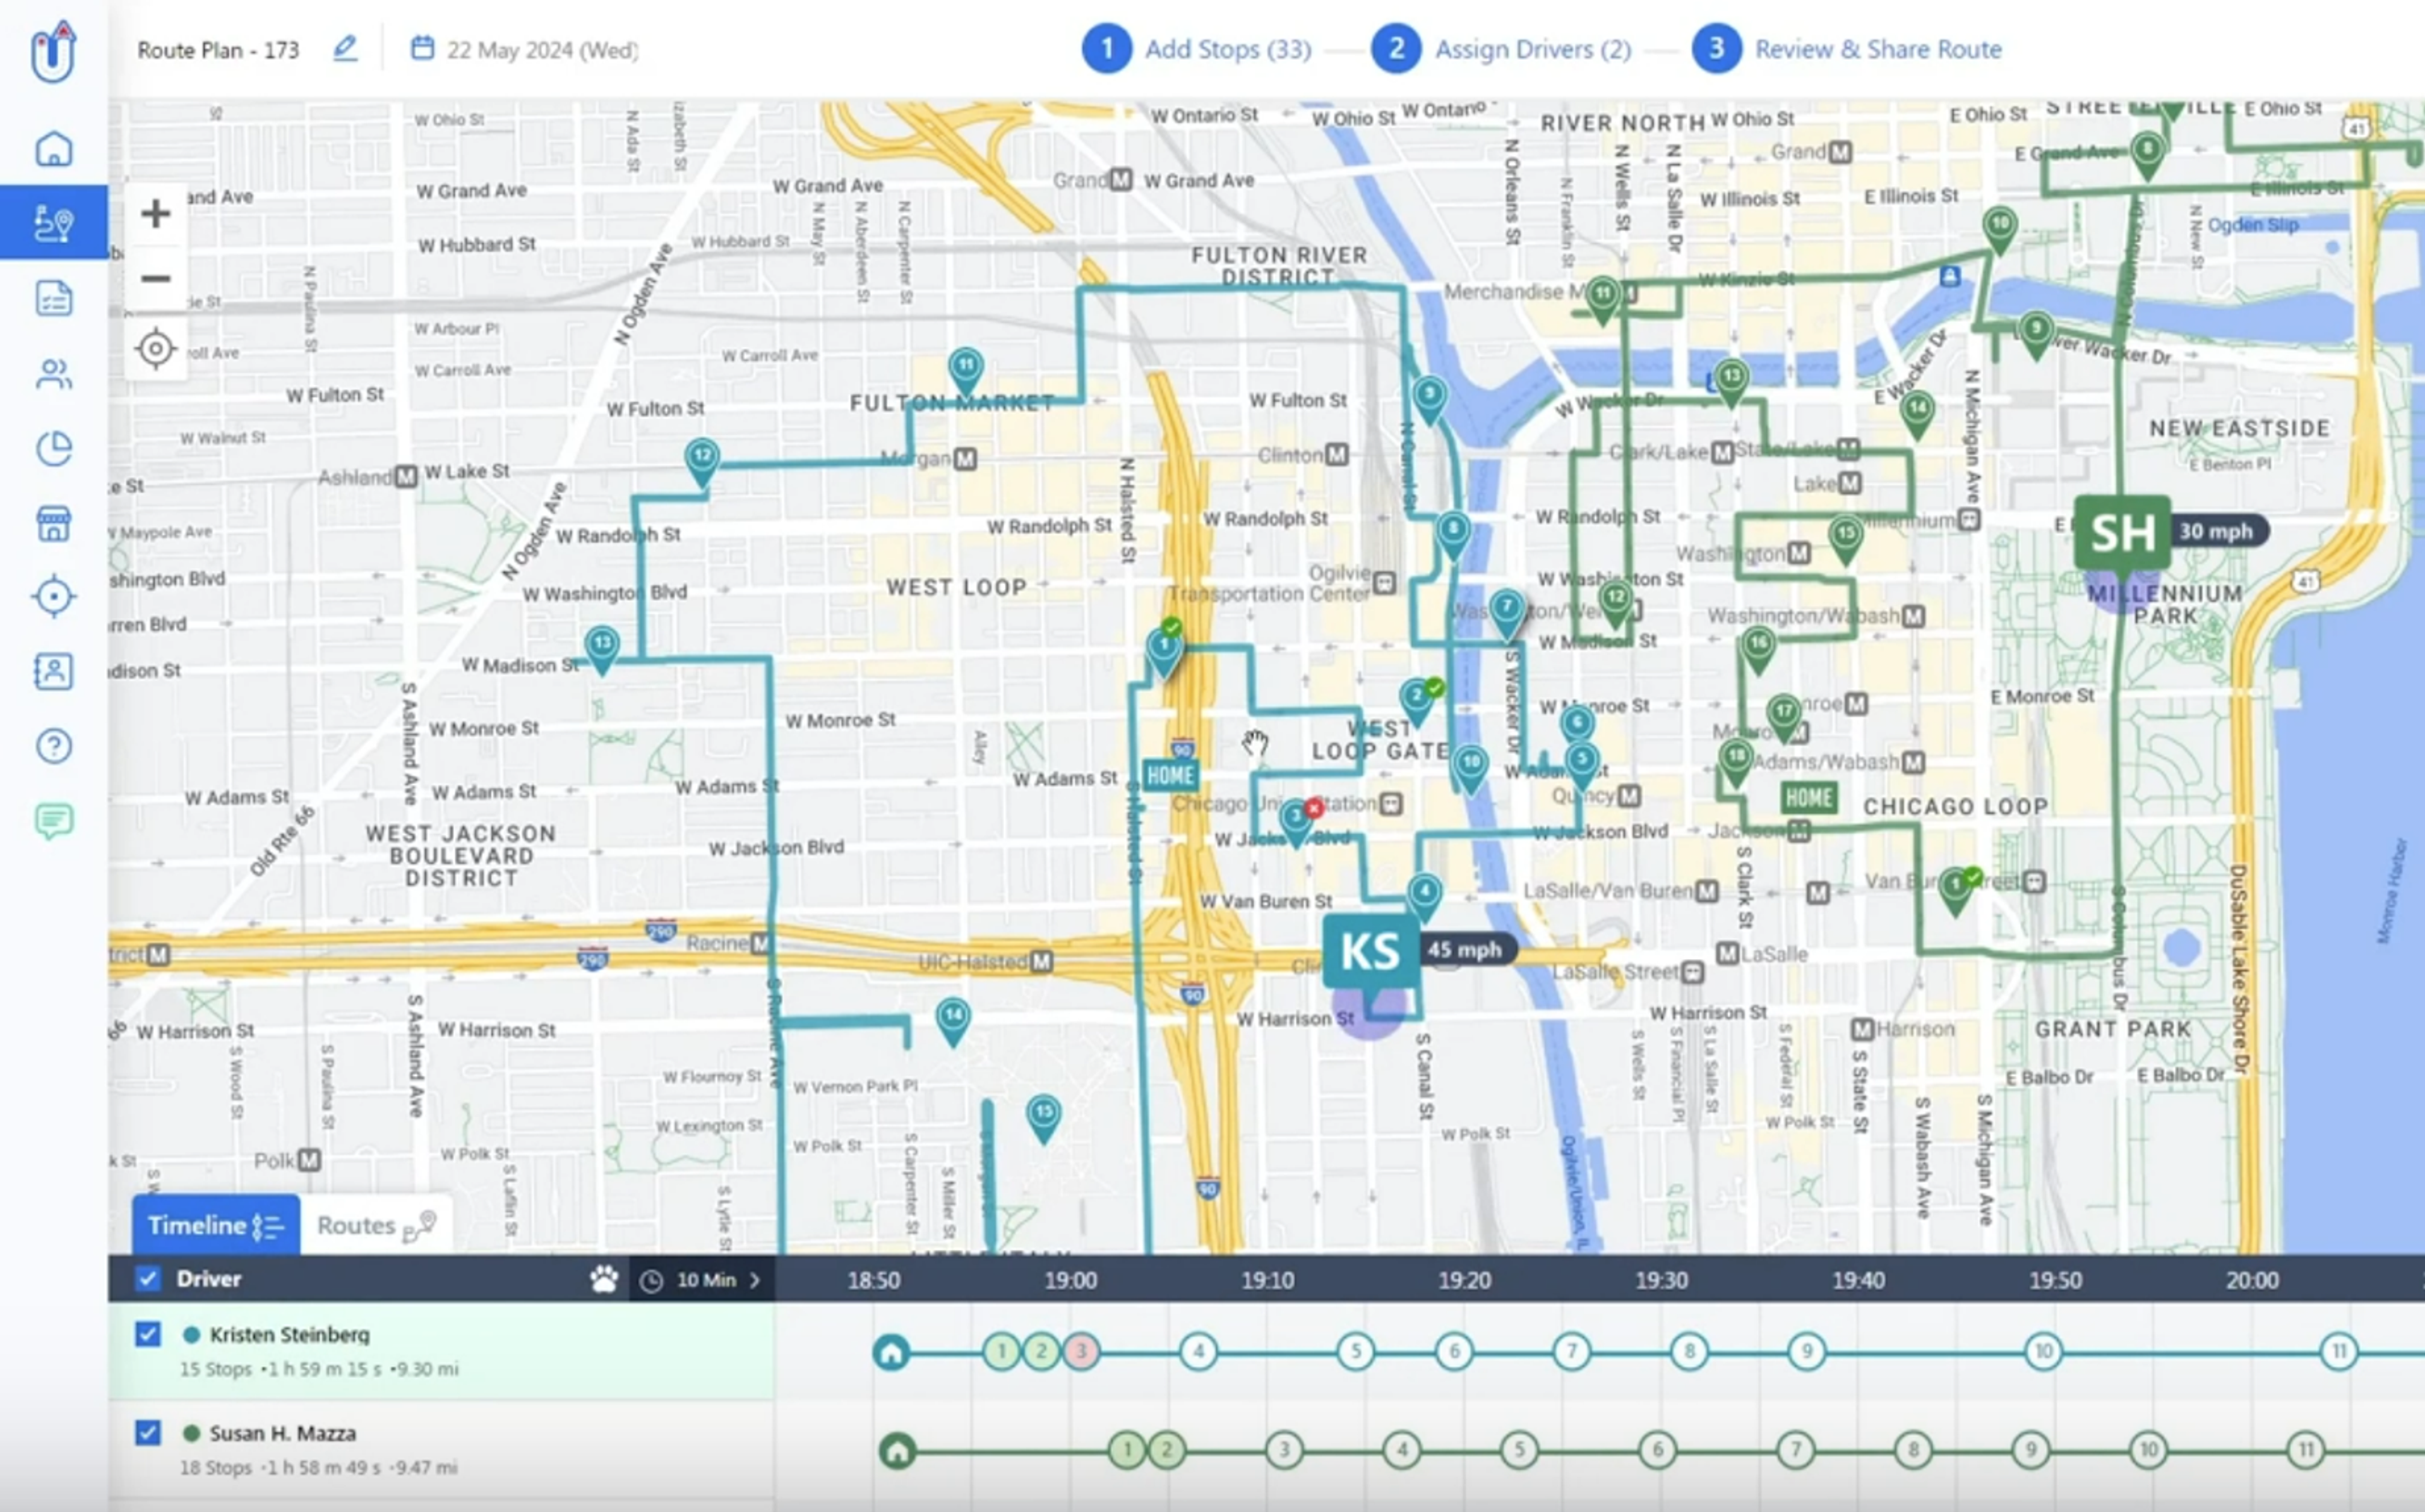
Task: Zoom in on the map
Action: tap(155, 213)
